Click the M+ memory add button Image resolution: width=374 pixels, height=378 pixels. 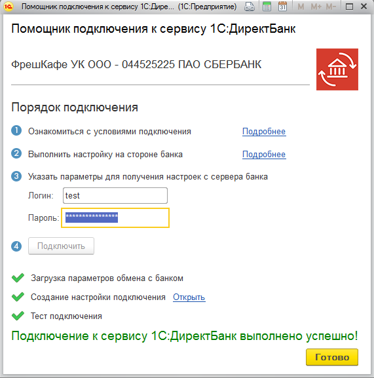(x=316, y=7)
